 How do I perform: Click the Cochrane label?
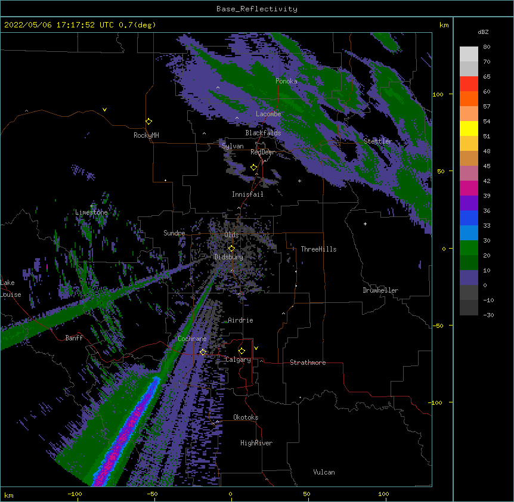(192, 339)
